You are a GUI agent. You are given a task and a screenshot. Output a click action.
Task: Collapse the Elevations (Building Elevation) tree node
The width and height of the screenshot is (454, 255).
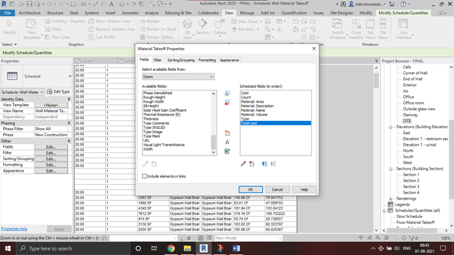click(x=391, y=127)
